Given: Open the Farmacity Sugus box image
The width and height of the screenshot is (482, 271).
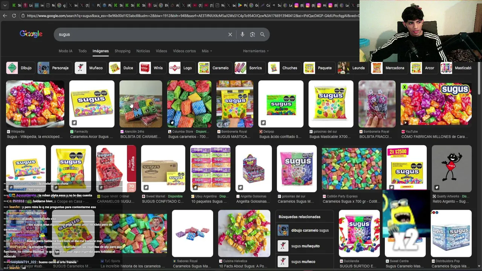Looking at the screenshot, I should click(x=92, y=104).
